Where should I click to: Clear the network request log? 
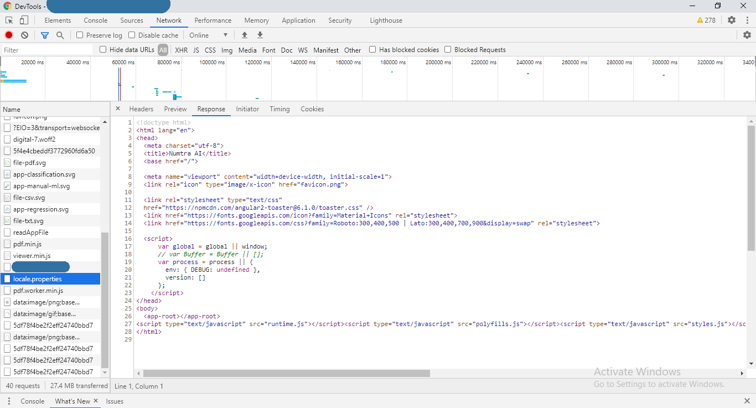pyautogui.click(x=24, y=34)
